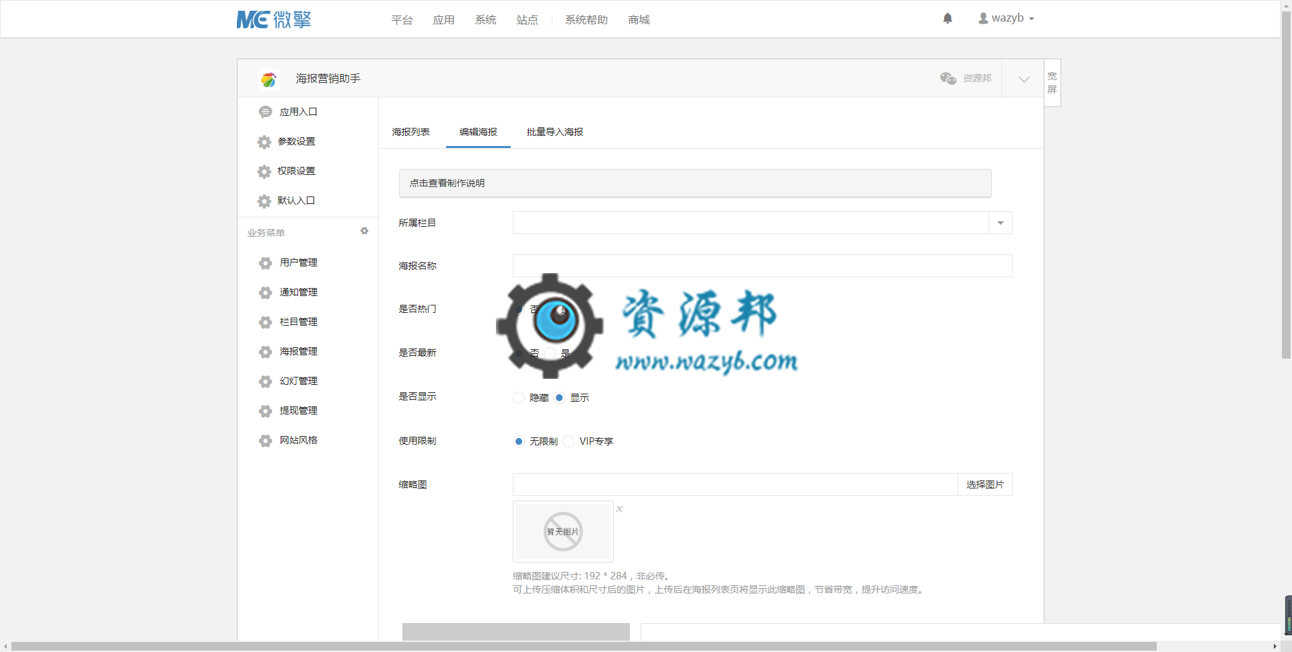
Task: Click the 选择图片 button
Action: [x=985, y=484]
